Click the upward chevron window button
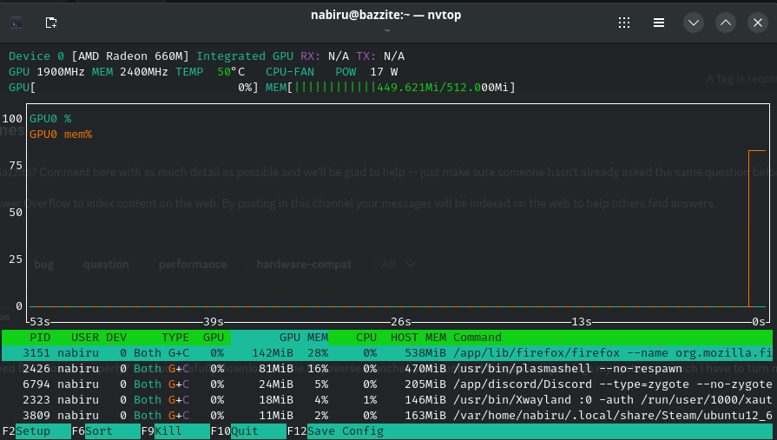 pyautogui.click(x=726, y=23)
